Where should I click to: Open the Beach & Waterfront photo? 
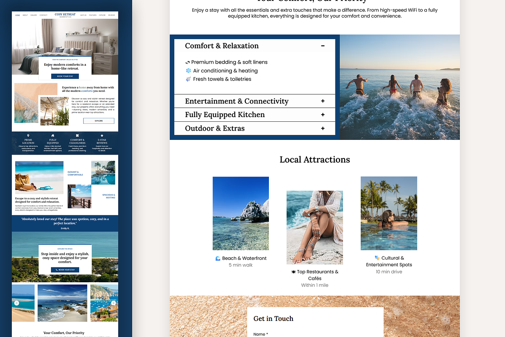(241, 214)
